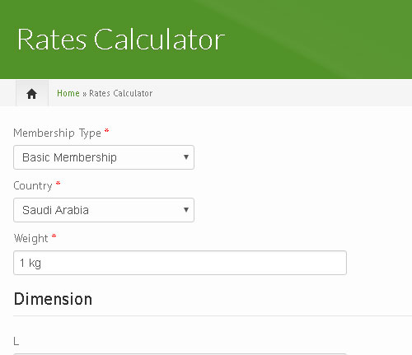Click the Rates Calculator page title
Screen dimensions: 412x355
pos(121,40)
